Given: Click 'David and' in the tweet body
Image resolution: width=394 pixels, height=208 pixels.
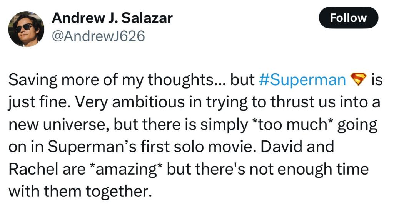Looking at the screenshot, I should click(297, 147).
